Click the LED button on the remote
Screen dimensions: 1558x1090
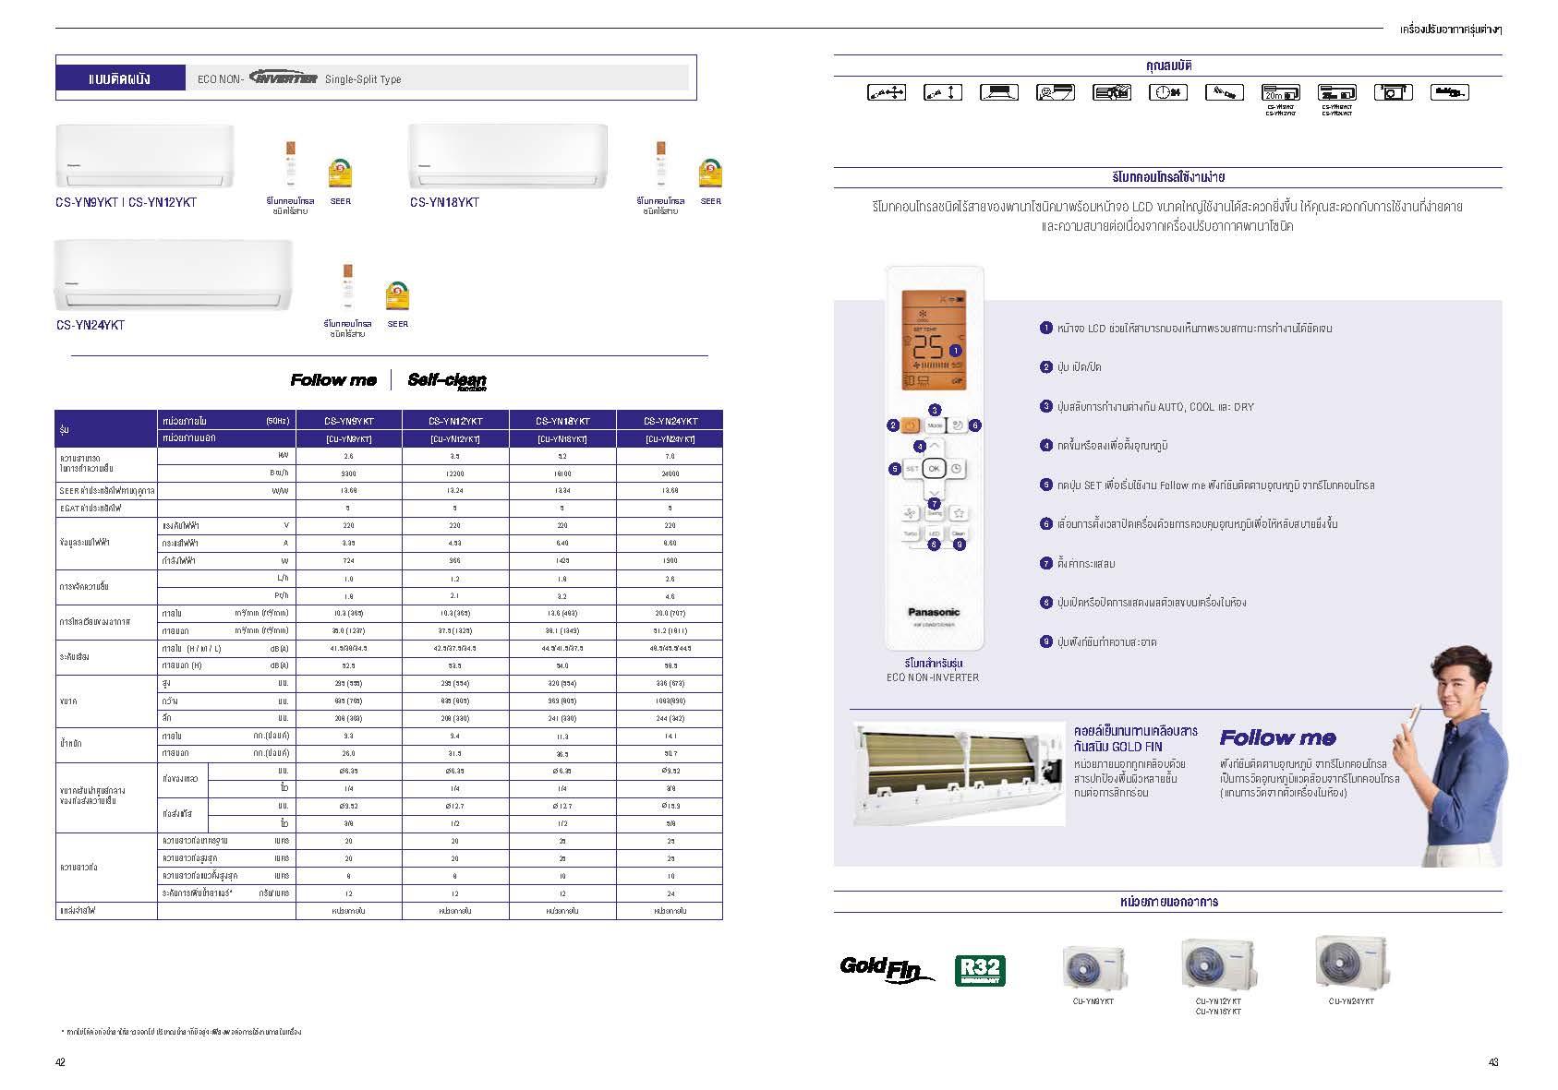click(934, 534)
